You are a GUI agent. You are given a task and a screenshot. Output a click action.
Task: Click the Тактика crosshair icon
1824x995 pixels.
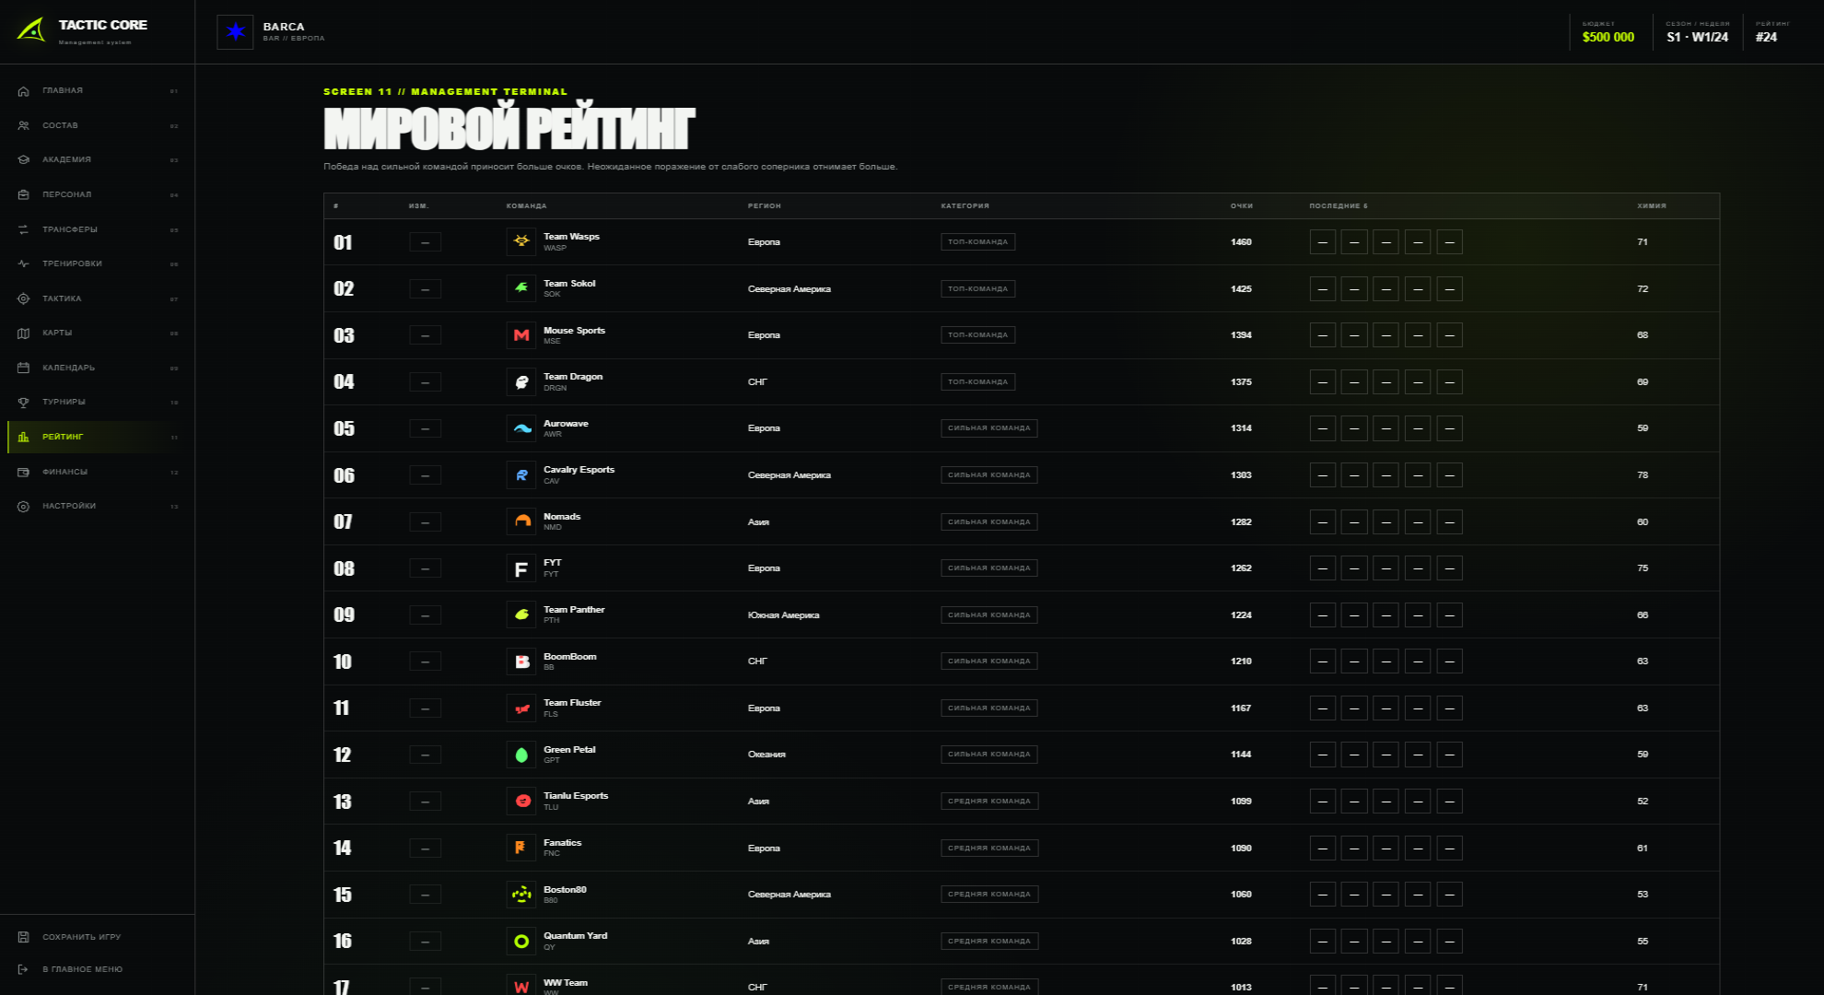coord(24,298)
